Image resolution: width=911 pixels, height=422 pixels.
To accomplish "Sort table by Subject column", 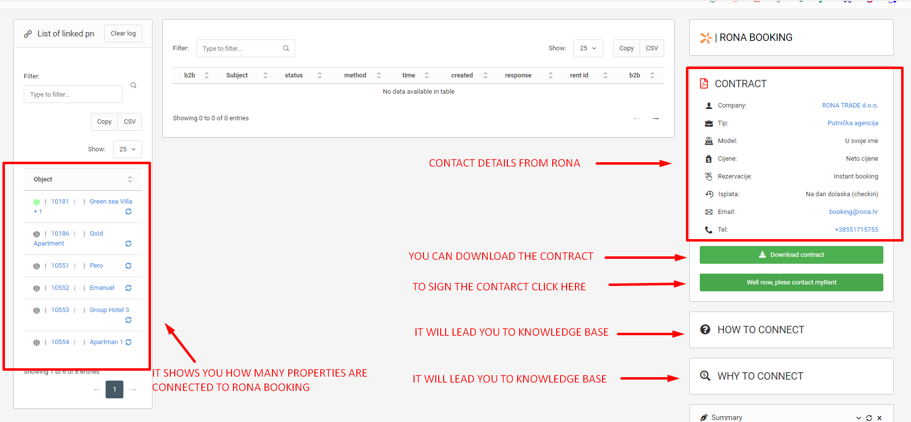I will (x=246, y=75).
